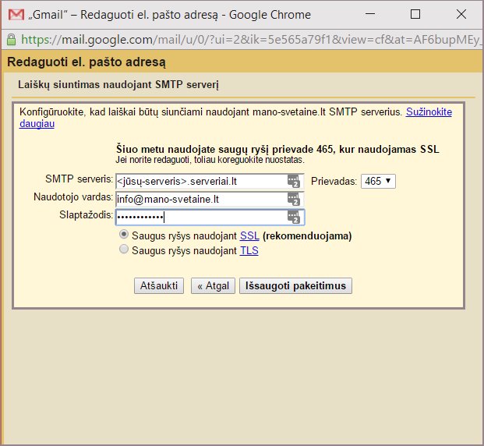
Task: Choose the secure connection using TLS option
Action: click(123, 250)
